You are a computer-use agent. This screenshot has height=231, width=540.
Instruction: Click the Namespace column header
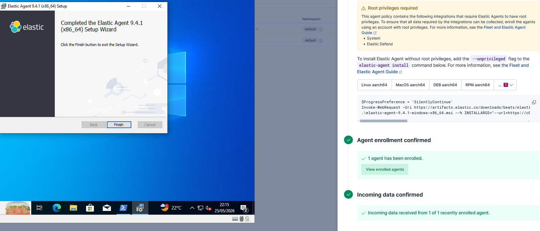tap(311, 19)
